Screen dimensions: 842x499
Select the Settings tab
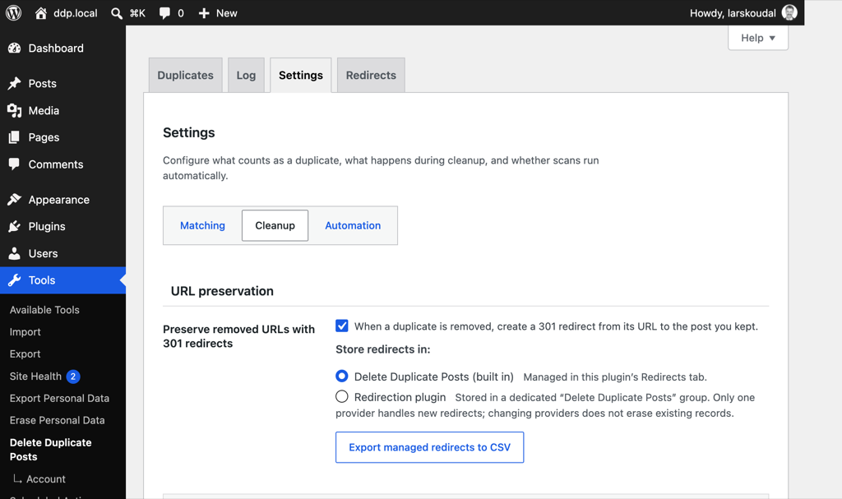pos(301,75)
